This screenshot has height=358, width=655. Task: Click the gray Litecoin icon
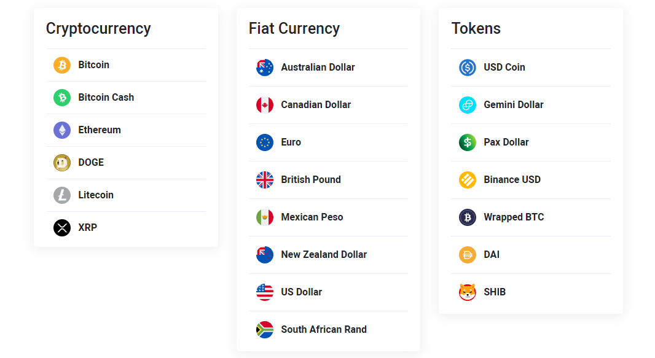click(62, 195)
